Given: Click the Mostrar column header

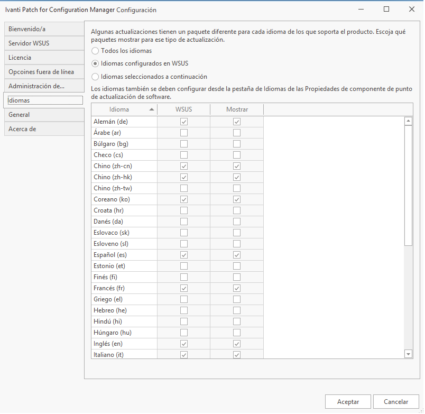Looking at the screenshot, I should (x=237, y=109).
